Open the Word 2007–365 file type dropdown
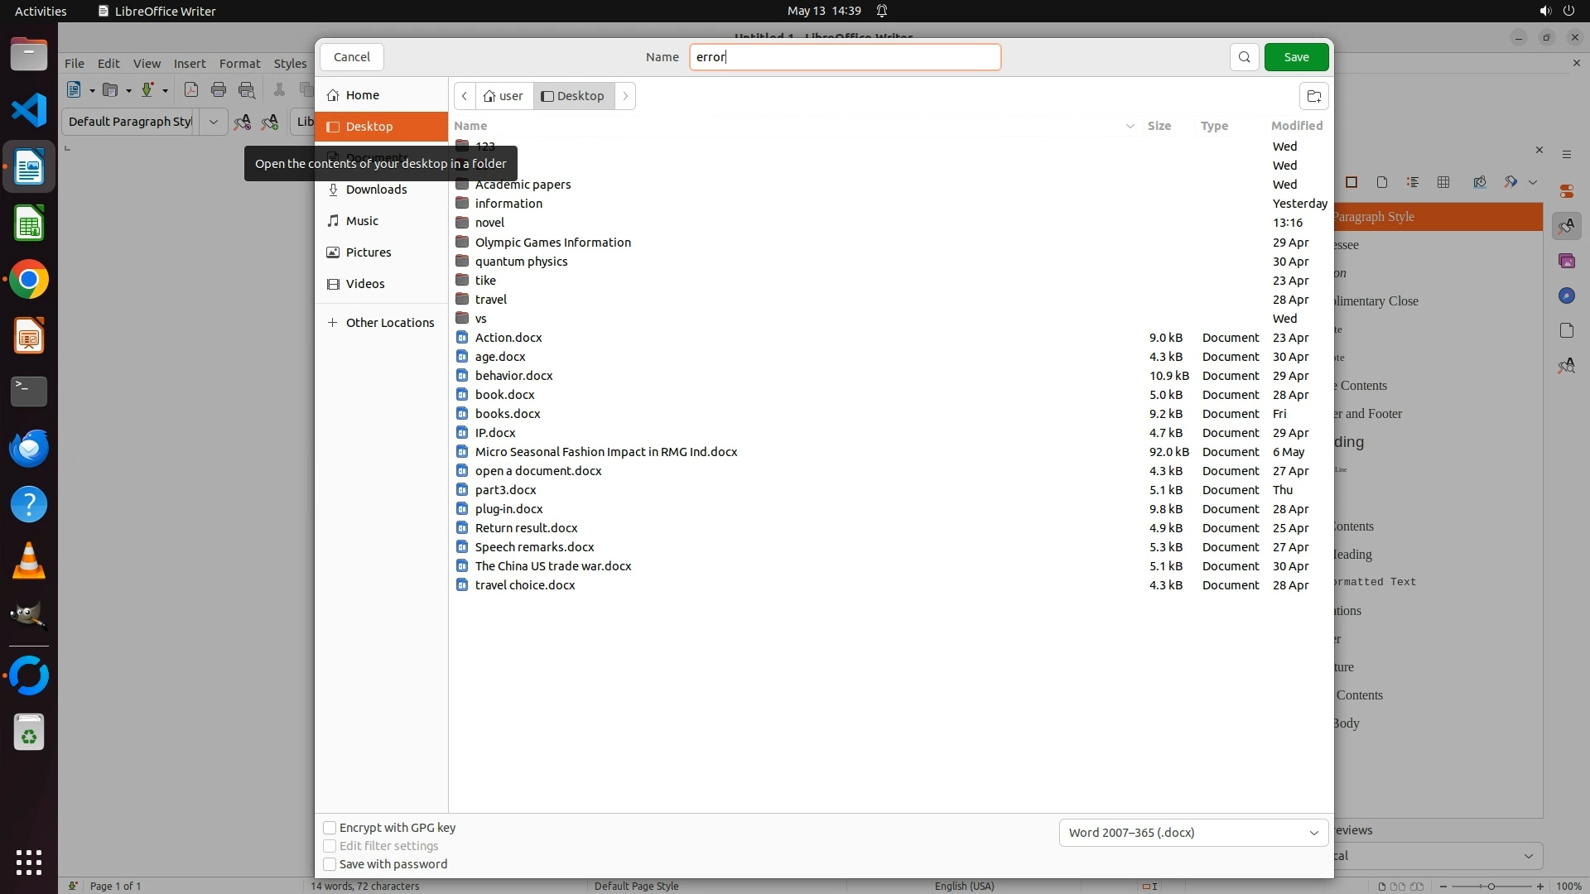This screenshot has width=1590, height=894. [1193, 833]
